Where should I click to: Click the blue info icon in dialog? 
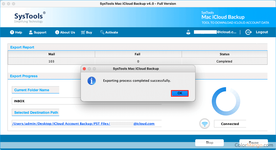click(x=92, y=81)
